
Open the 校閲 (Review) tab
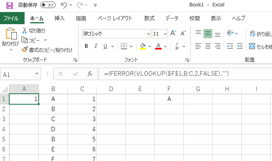point(195,18)
